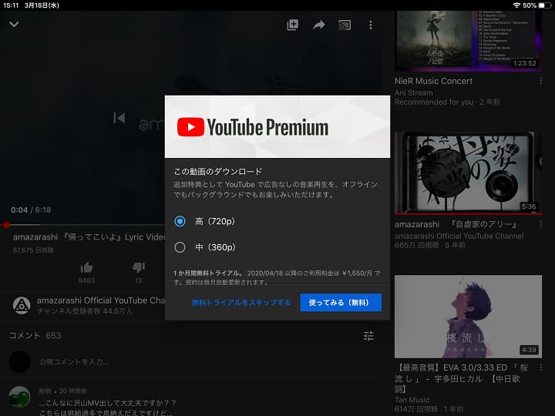This screenshot has width=555, height=416.
Task: Open options menu for 自虐家のアリー video
Action: (540, 224)
